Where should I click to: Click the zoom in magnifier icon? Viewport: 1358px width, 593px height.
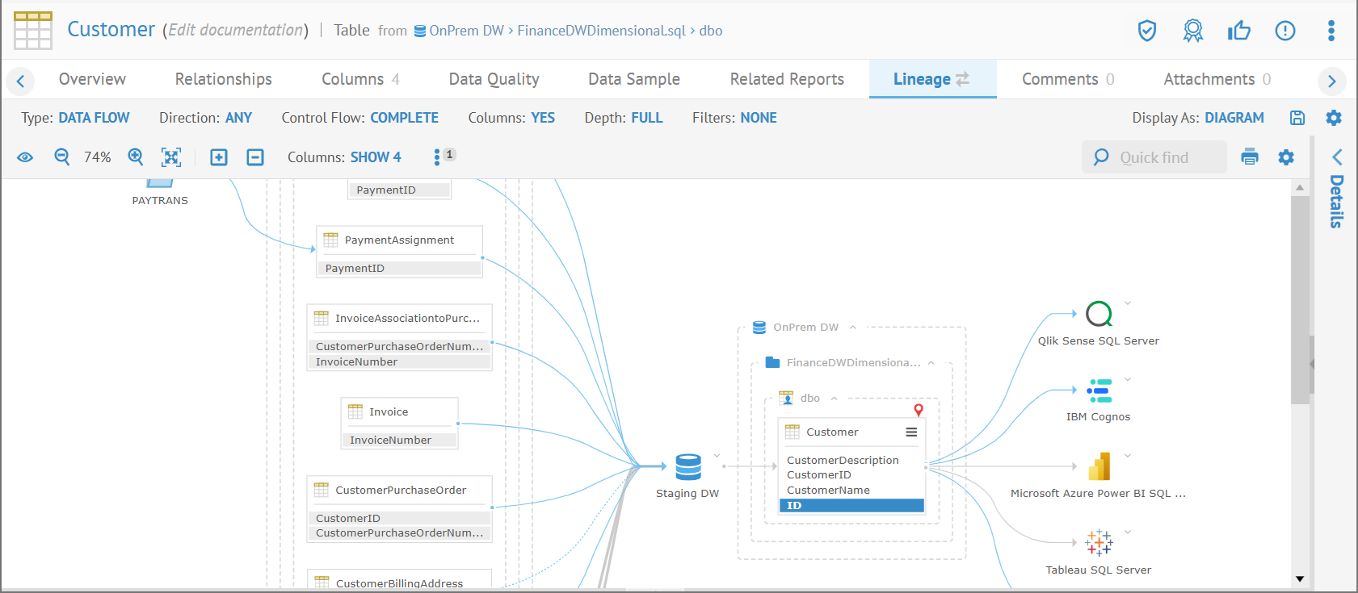coord(136,157)
